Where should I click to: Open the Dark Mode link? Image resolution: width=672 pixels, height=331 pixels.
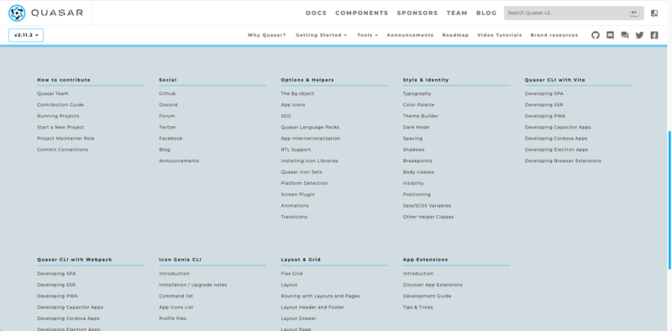click(416, 127)
